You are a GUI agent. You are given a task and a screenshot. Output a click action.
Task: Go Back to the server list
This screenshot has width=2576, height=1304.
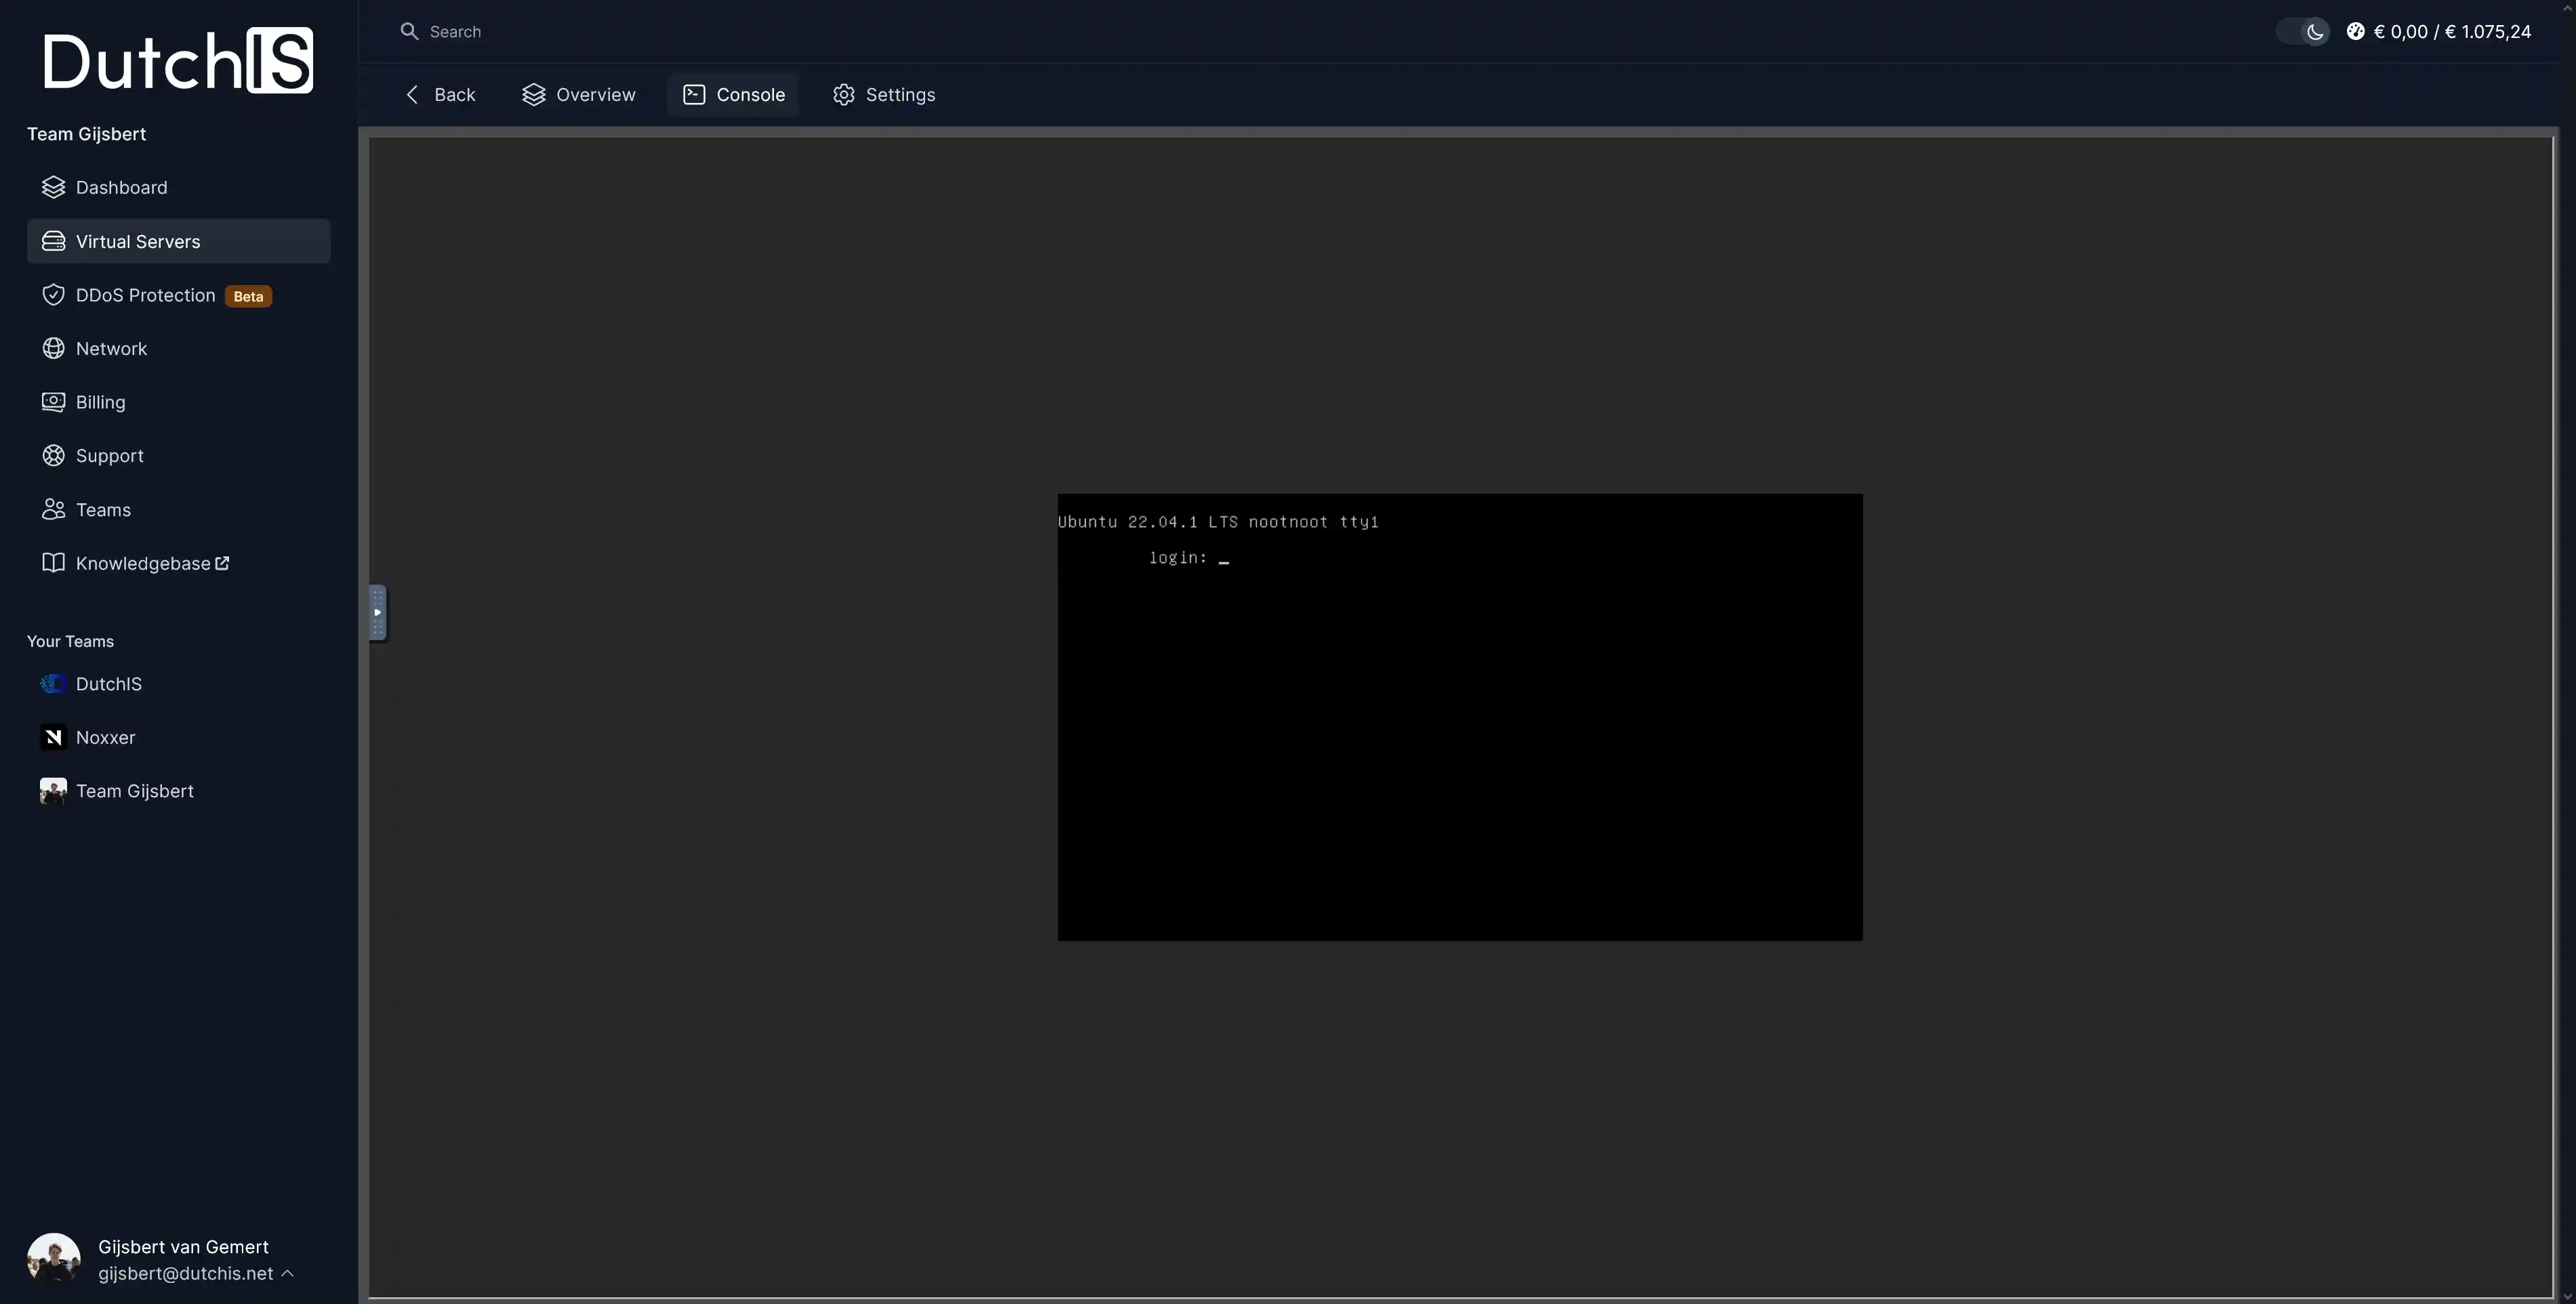click(x=440, y=94)
